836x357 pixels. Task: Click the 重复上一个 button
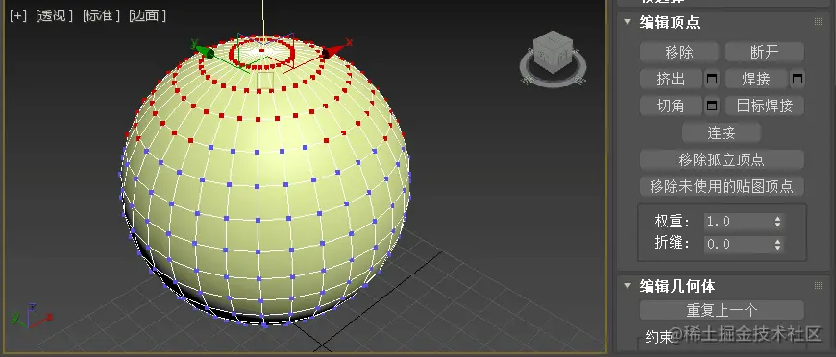722,310
